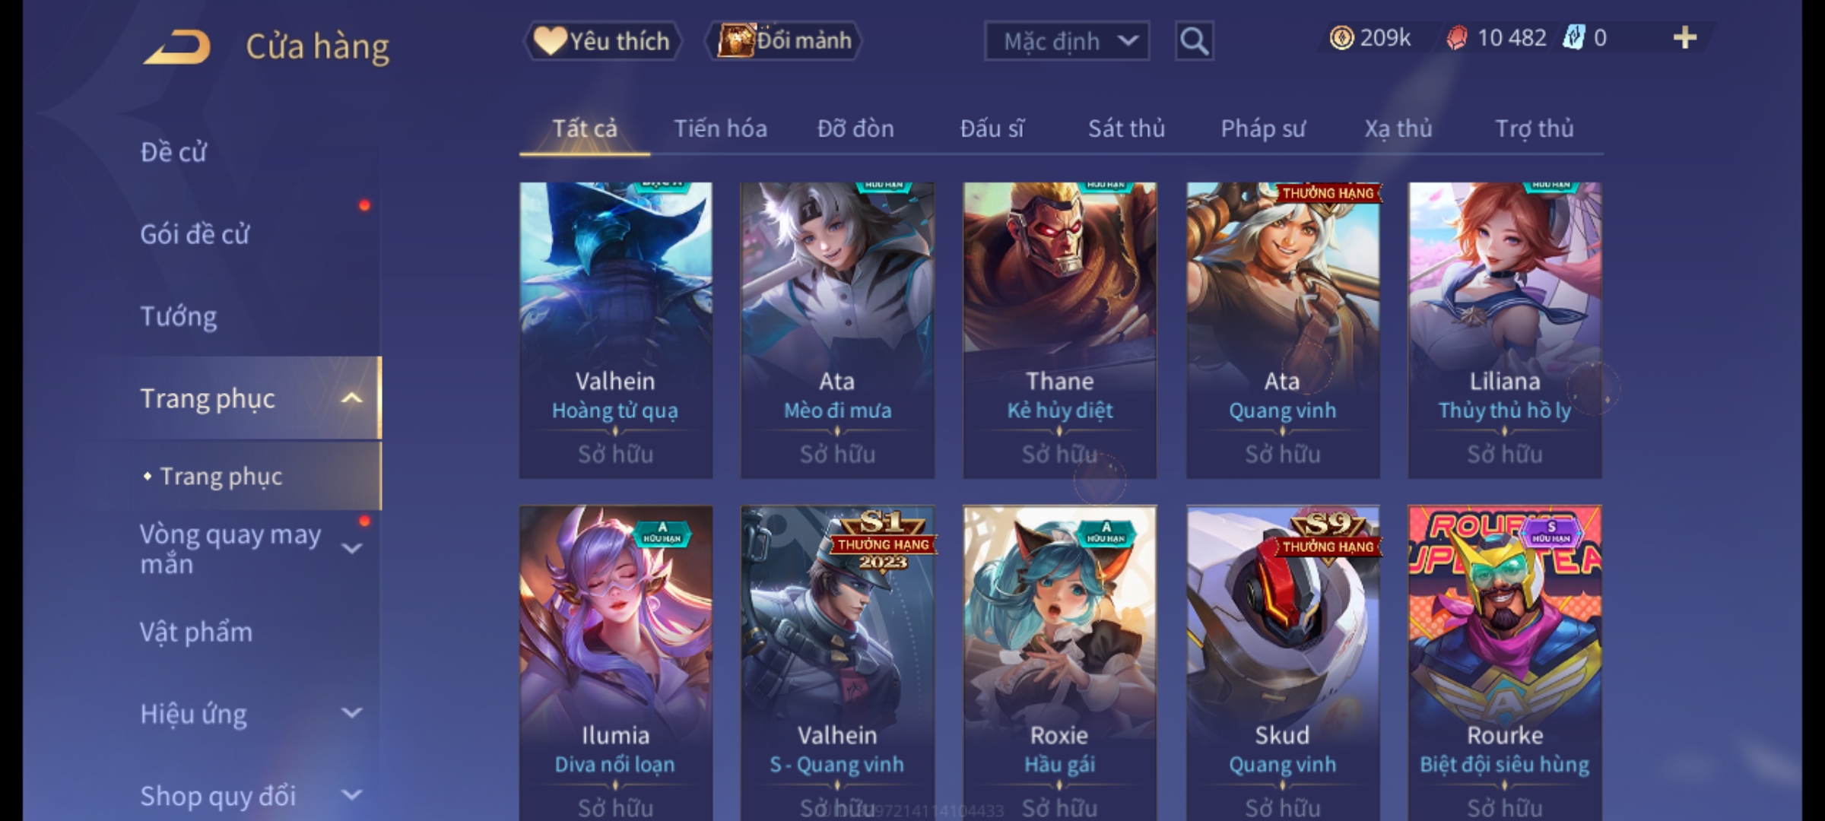Select Liliana Thủy thủ hồ ly skin

click(1505, 330)
